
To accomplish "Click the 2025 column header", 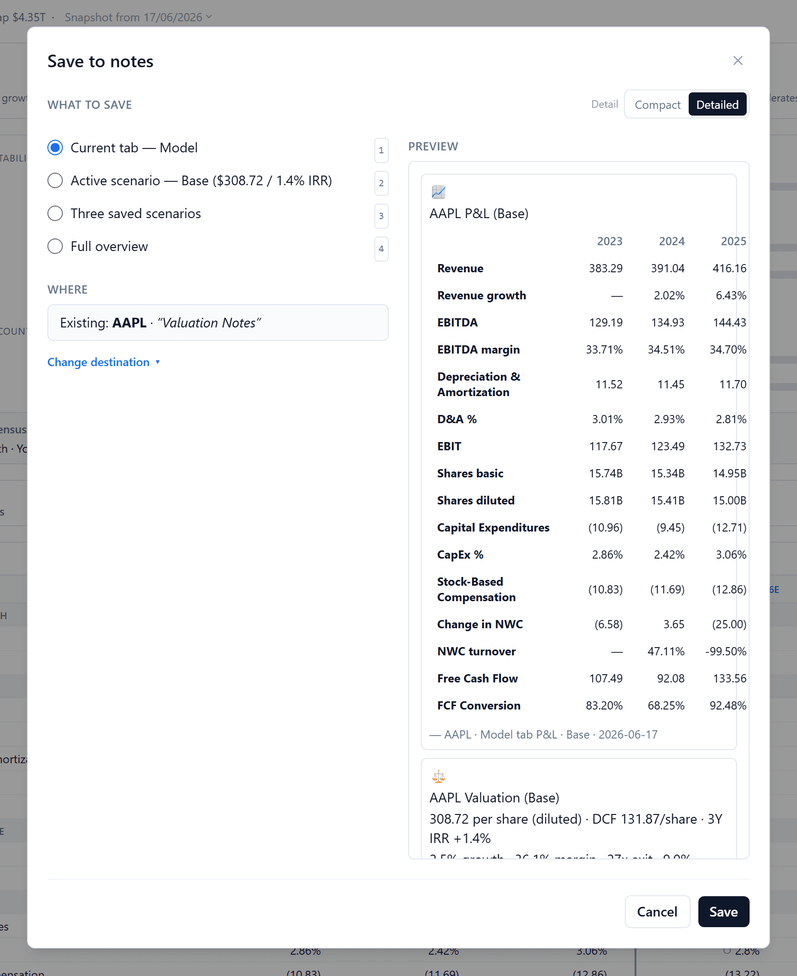I will pos(733,241).
